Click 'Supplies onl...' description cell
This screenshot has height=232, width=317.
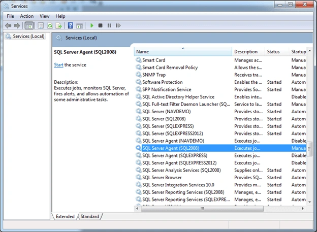point(248,170)
